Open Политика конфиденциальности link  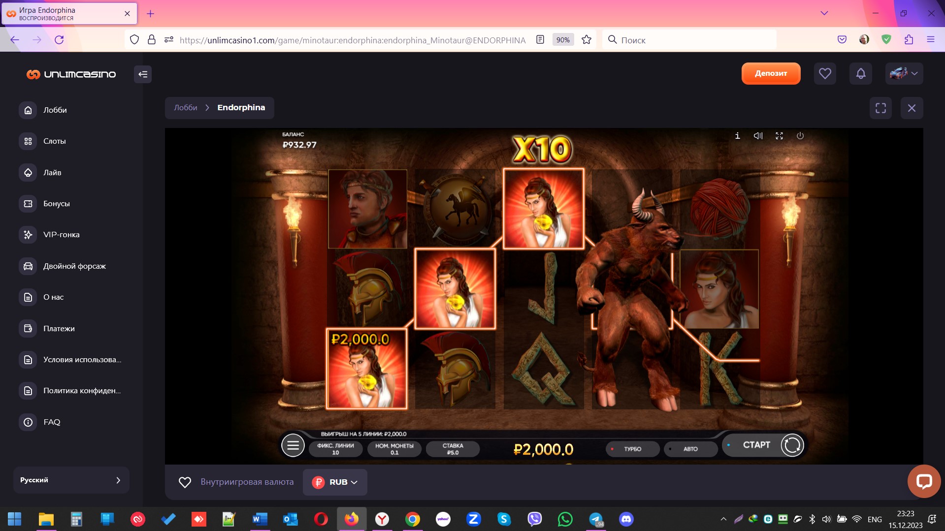pyautogui.click(x=82, y=391)
